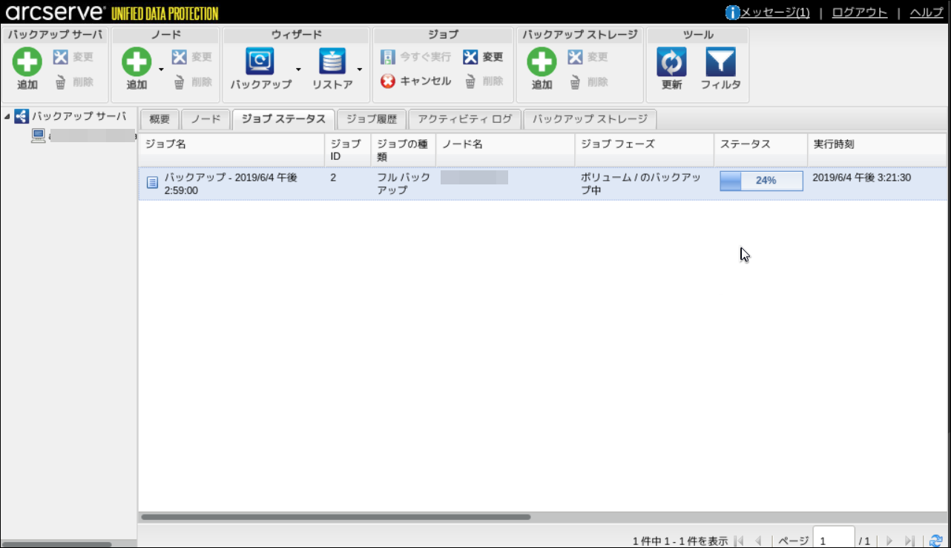
Task: Click the フル バックアップ job type cell
Action: pyautogui.click(x=403, y=184)
